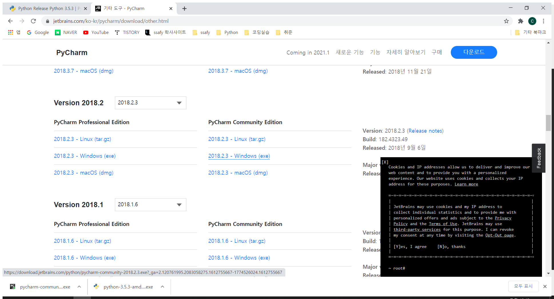Open the 기타 북마크 folder
Image resolution: width=554 pixels, height=299 pixels.
(531, 32)
